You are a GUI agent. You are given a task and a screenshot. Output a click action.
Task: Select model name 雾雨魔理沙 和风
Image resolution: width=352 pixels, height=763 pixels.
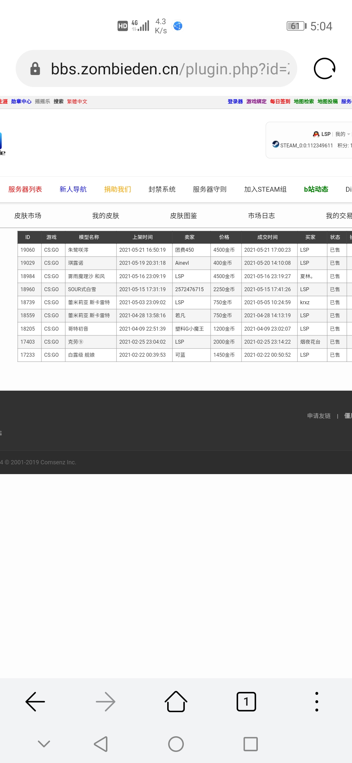tap(86, 276)
